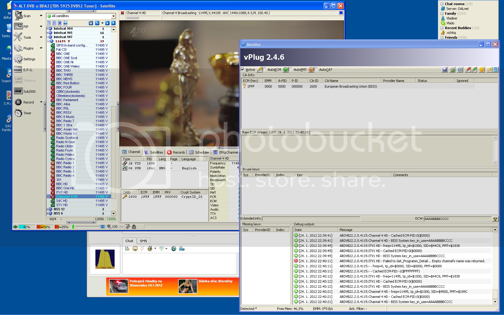Click the font Aa icon in chat toolbar
Screen dimensions: 504x315
click(182, 248)
